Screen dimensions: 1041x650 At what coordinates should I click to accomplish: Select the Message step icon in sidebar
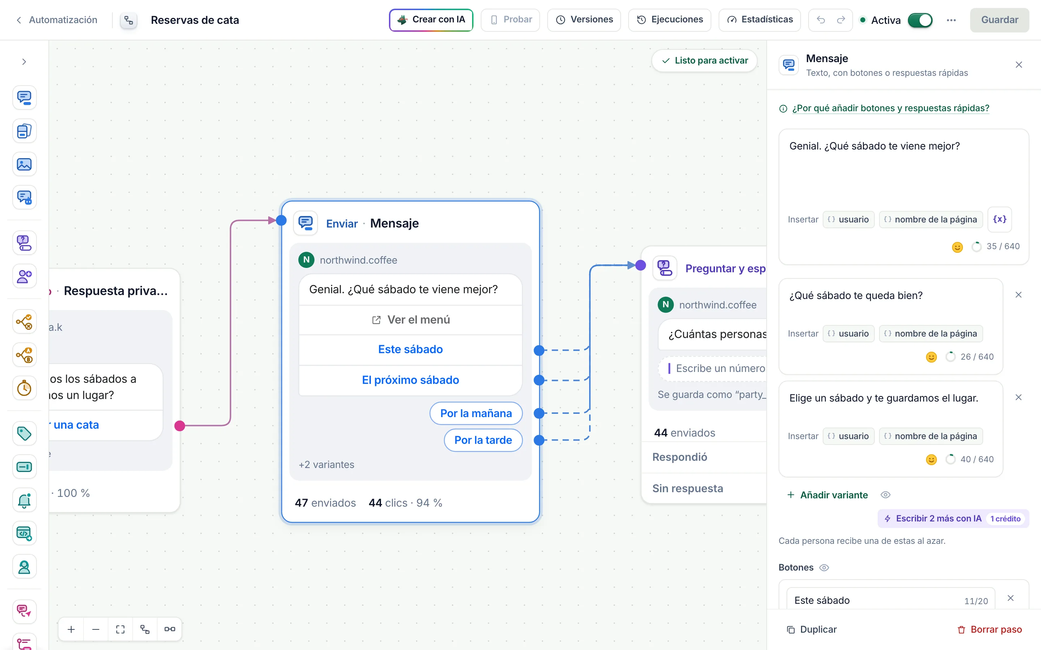pyautogui.click(x=24, y=97)
